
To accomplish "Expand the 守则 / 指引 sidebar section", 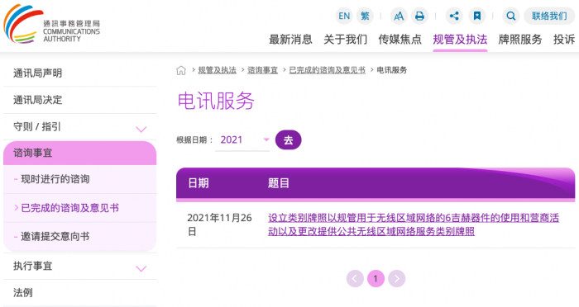I will [141, 129].
